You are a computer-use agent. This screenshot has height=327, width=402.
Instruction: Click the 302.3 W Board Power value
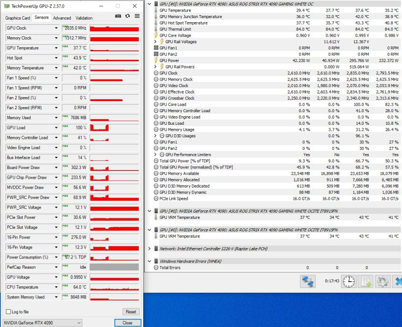click(x=74, y=168)
